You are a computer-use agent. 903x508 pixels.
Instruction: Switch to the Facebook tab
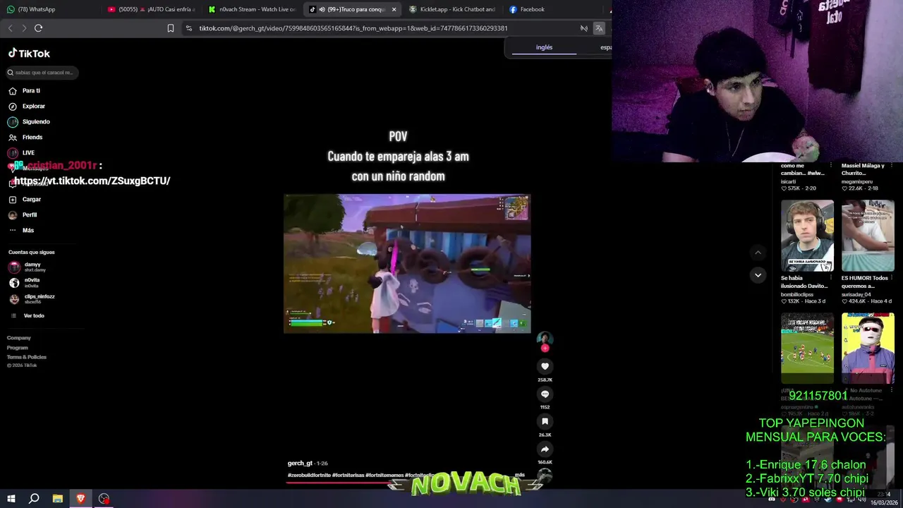[554, 9]
